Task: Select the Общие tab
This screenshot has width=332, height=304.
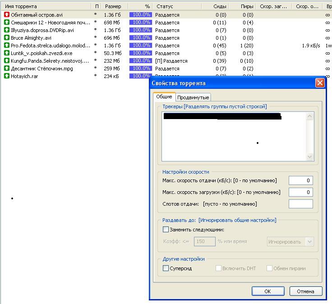Action: tap(164, 97)
